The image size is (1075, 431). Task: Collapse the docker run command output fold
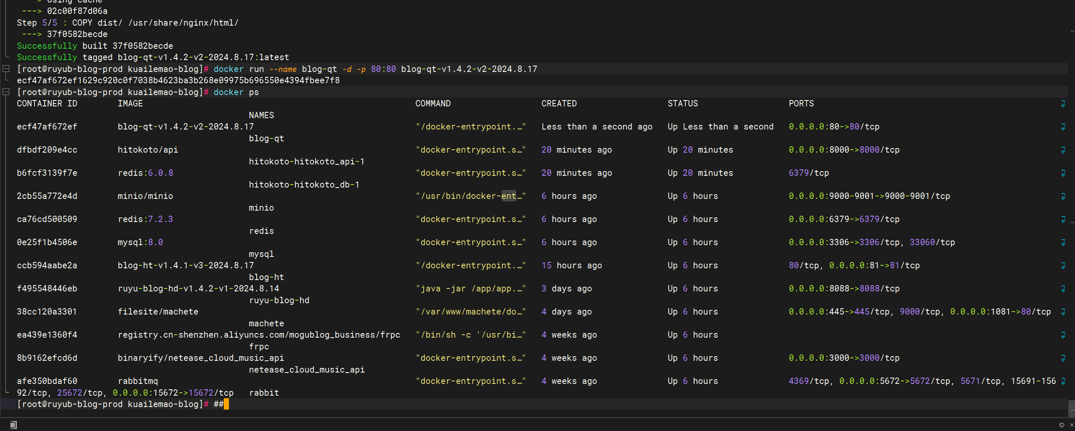coord(6,69)
